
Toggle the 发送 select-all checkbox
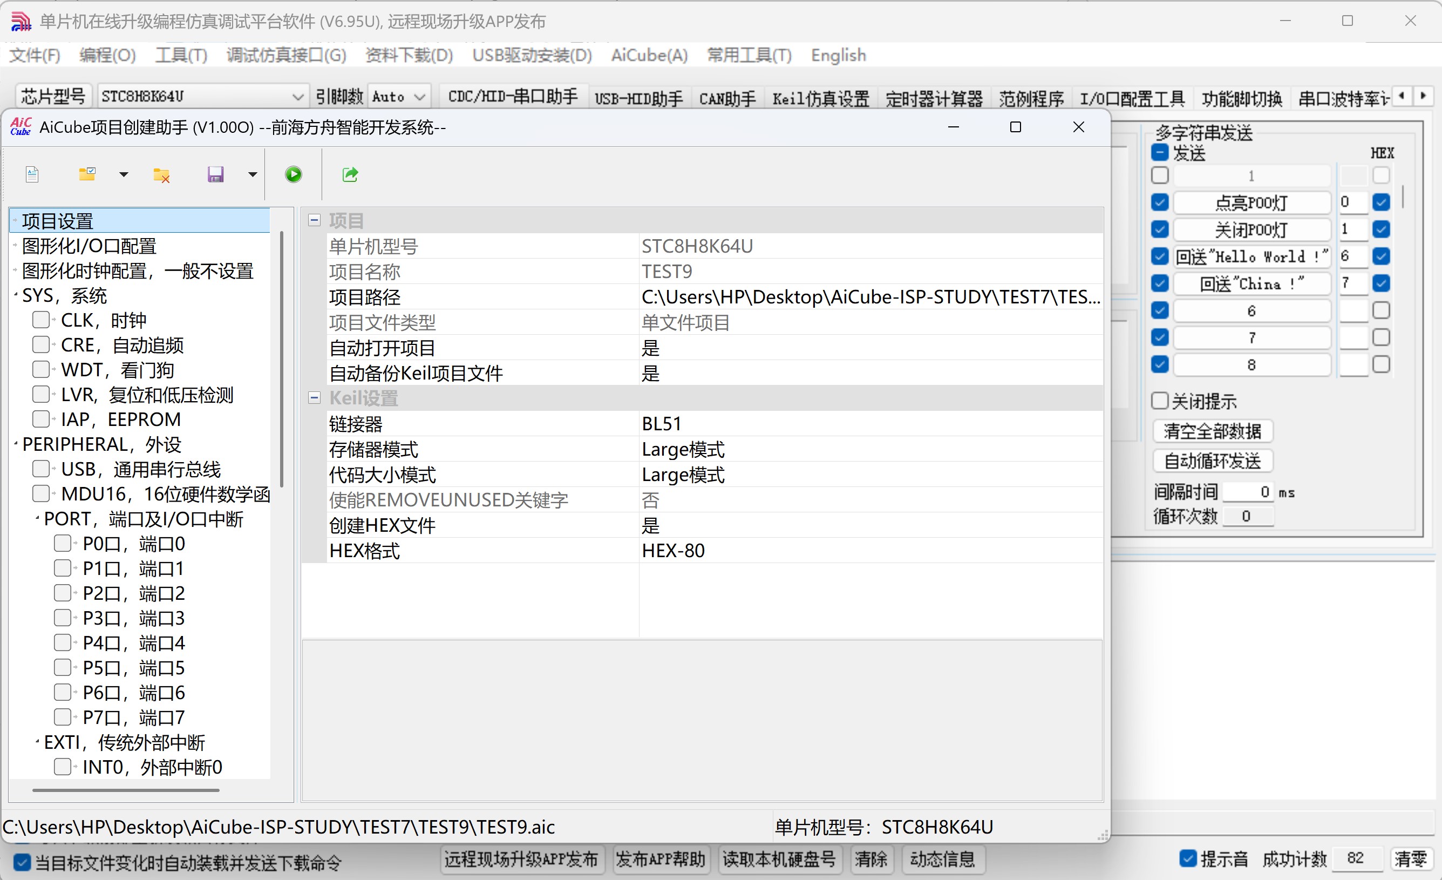[1159, 153]
